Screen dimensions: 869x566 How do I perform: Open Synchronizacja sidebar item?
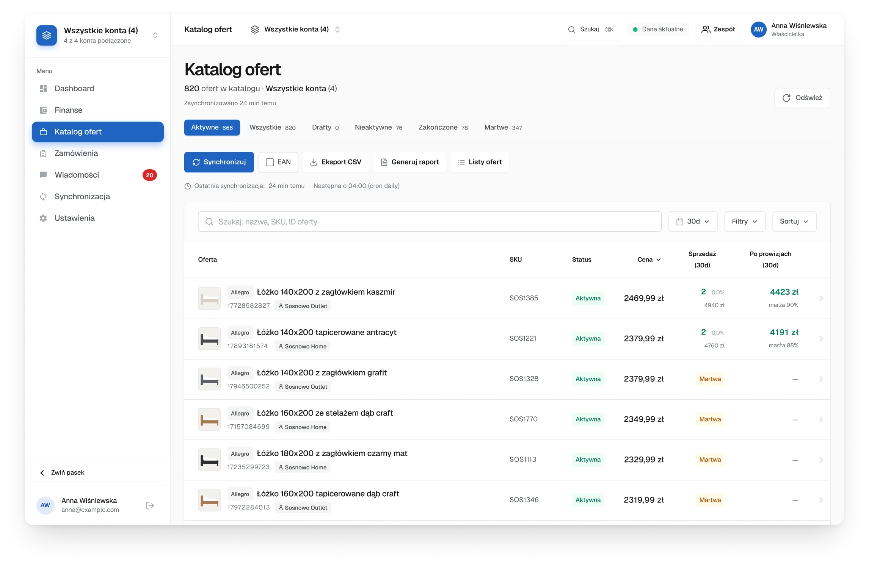[x=97, y=197]
